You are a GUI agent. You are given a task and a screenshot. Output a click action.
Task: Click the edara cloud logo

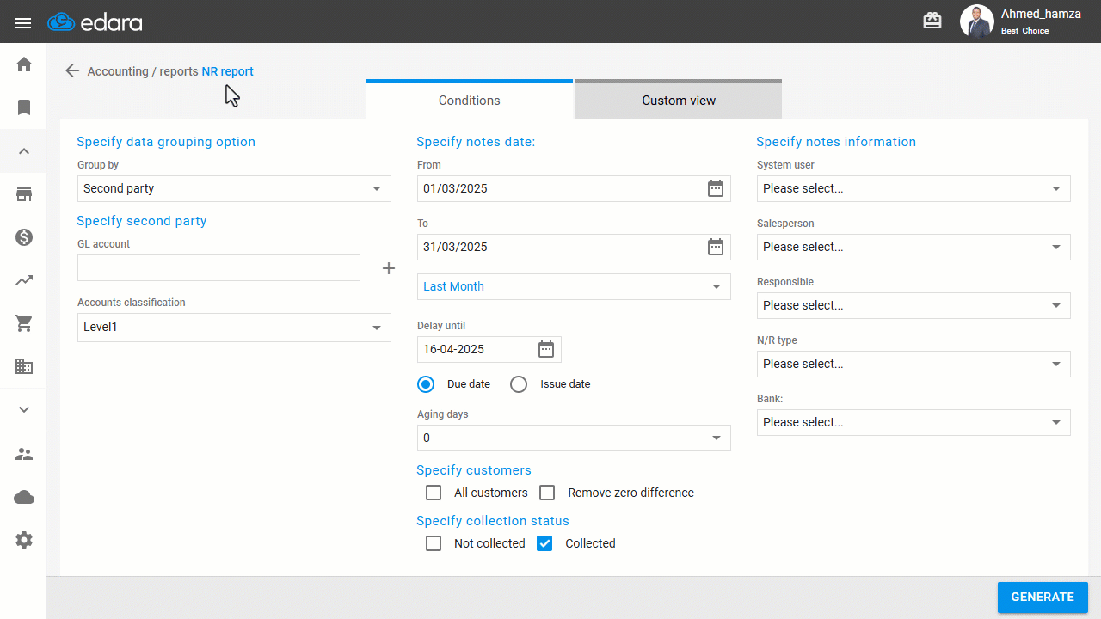pyautogui.click(x=95, y=22)
